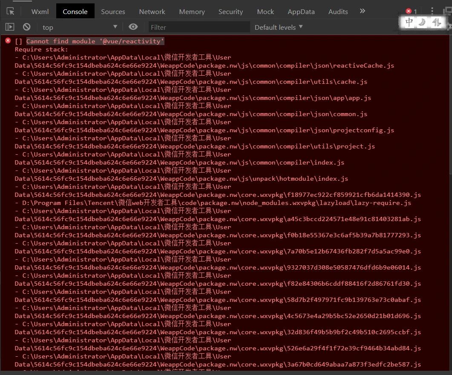Open the Wxml tab
Viewport: 452px width, 375px height.
click(x=40, y=11)
